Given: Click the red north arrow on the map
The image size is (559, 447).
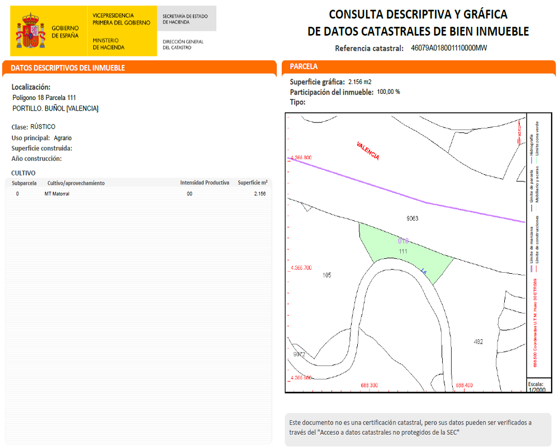Looking at the screenshot, I should click(x=519, y=133).
